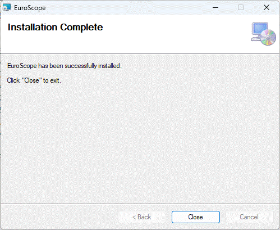This screenshot has height=230, width=280.
Task: Click the disabled Cancel button
Action: [249, 217]
